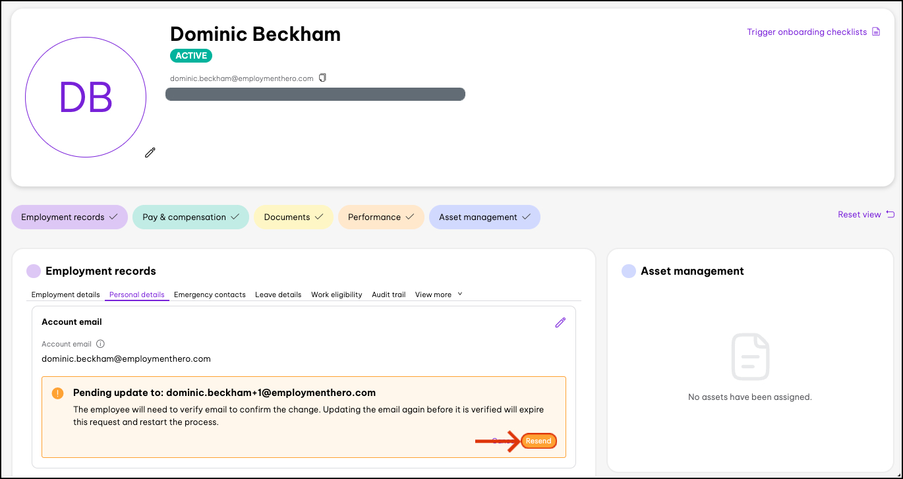Toggle the Performance category pill

381,217
